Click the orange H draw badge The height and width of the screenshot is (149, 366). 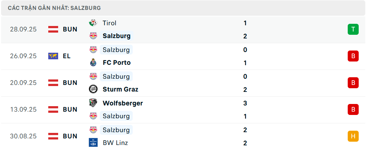point(353,136)
